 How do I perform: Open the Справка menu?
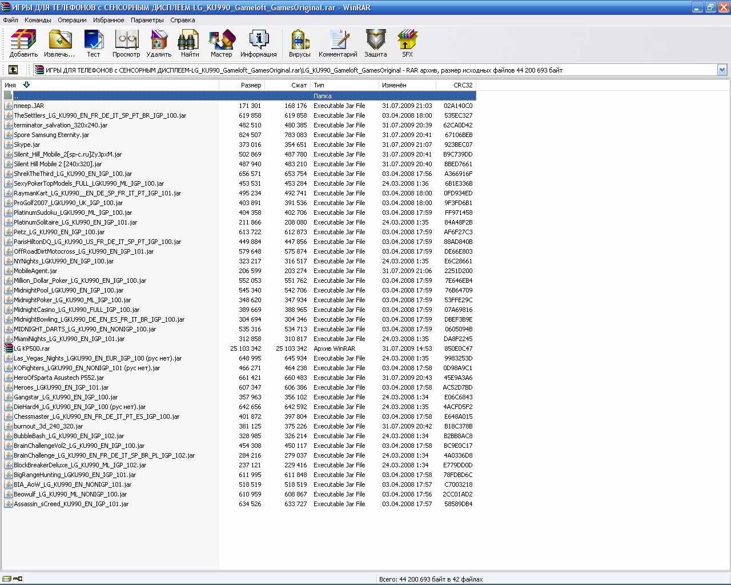click(x=183, y=20)
